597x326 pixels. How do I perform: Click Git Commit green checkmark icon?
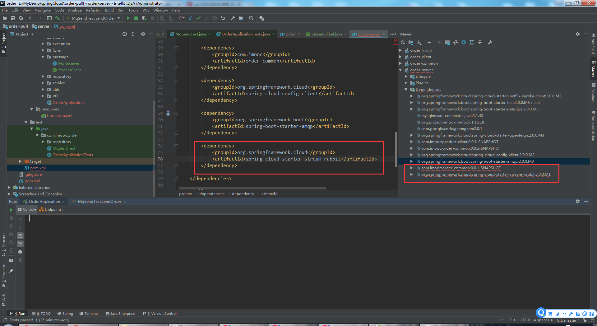pos(198,18)
